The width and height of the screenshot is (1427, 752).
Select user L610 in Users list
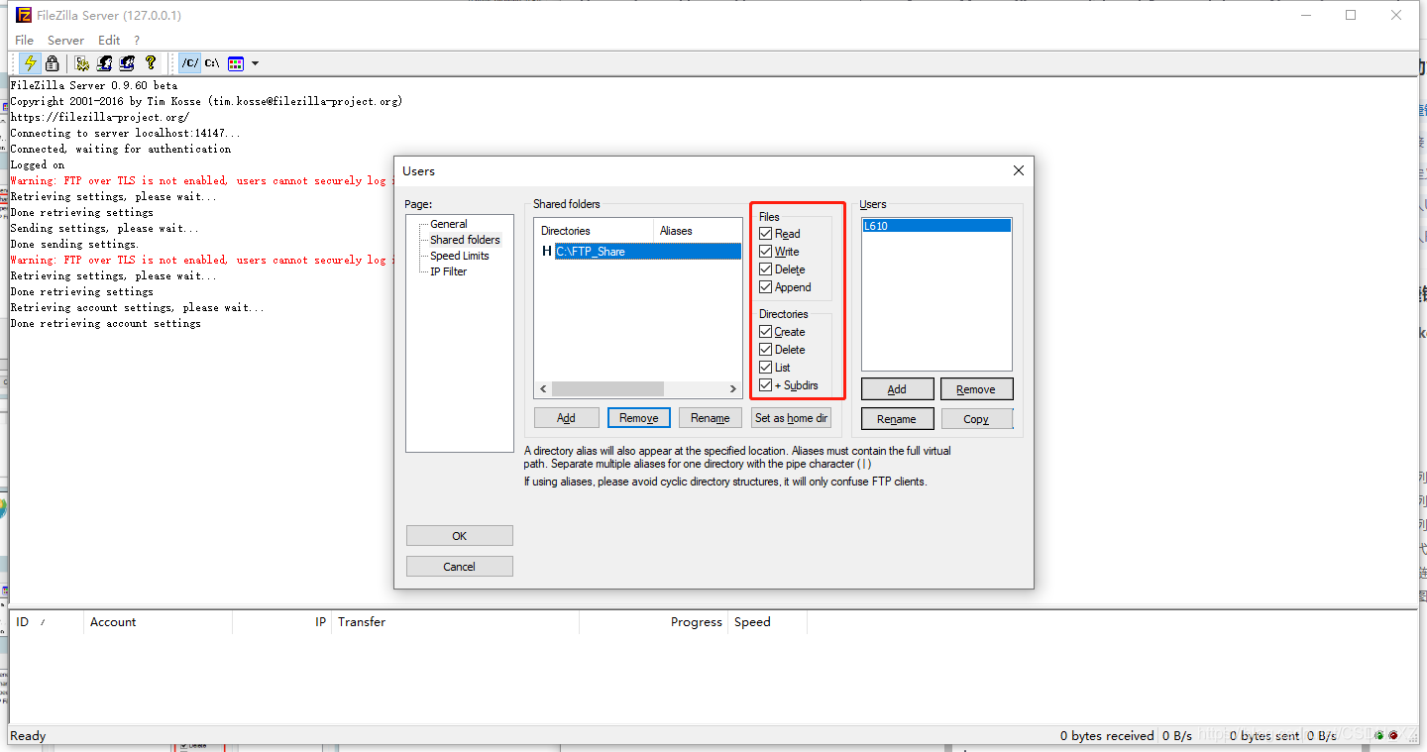click(x=936, y=226)
